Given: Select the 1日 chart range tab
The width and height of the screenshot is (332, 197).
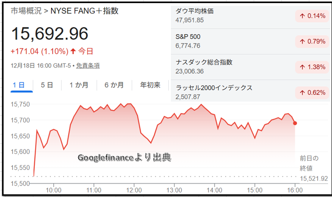Looking at the screenshot, I should [x=21, y=85].
